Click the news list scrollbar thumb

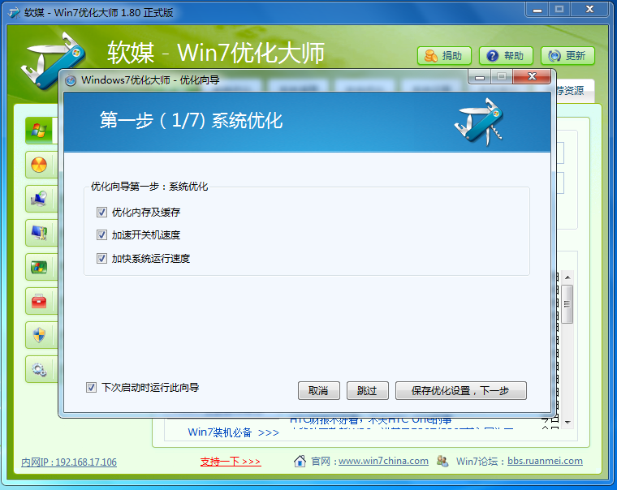tap(567, 304)
